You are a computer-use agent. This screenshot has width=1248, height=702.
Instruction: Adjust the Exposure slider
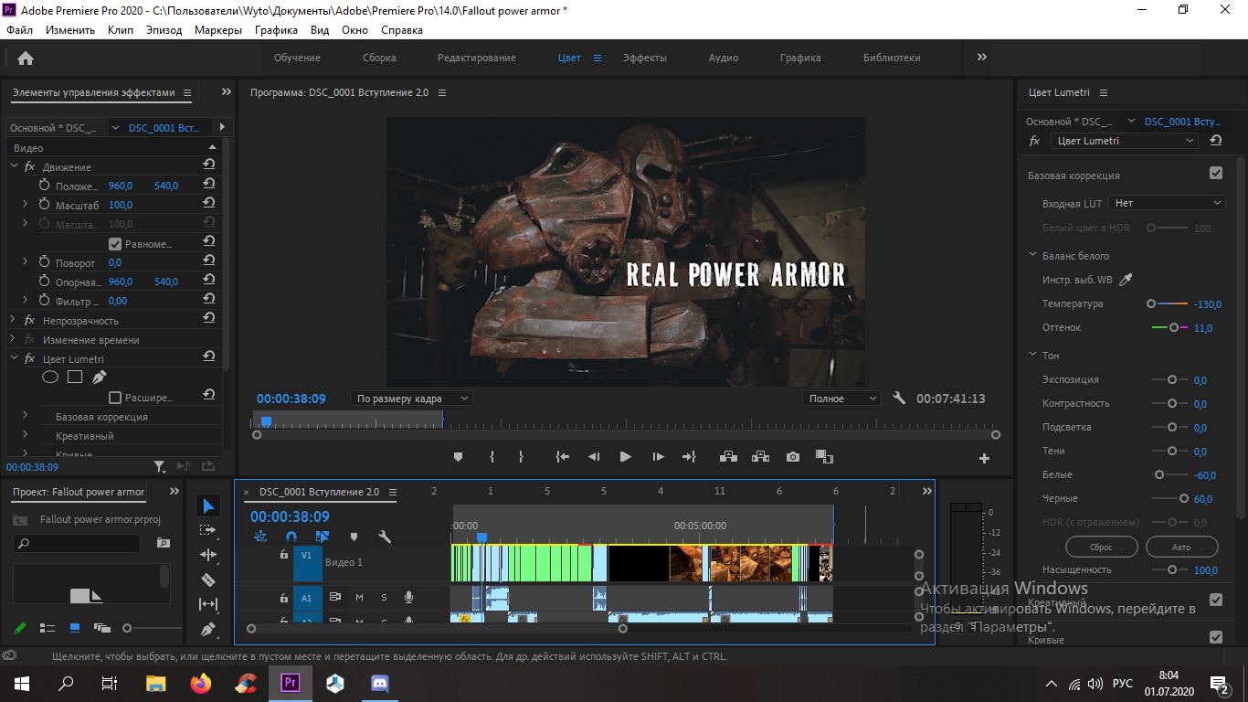click(x=1170, y=379)
